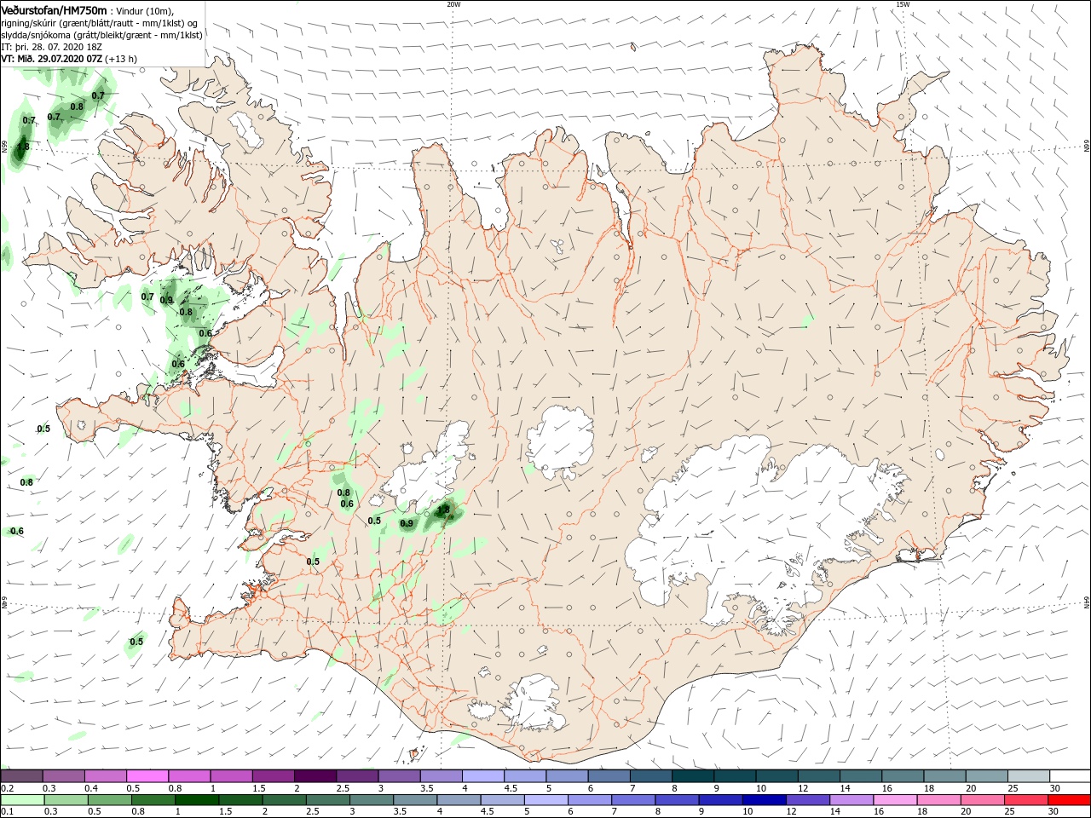Viewport: 1091px width, 818px height.
Task: Select the gray-teal 18 snow legend swatch
Action: coord(944,776)
